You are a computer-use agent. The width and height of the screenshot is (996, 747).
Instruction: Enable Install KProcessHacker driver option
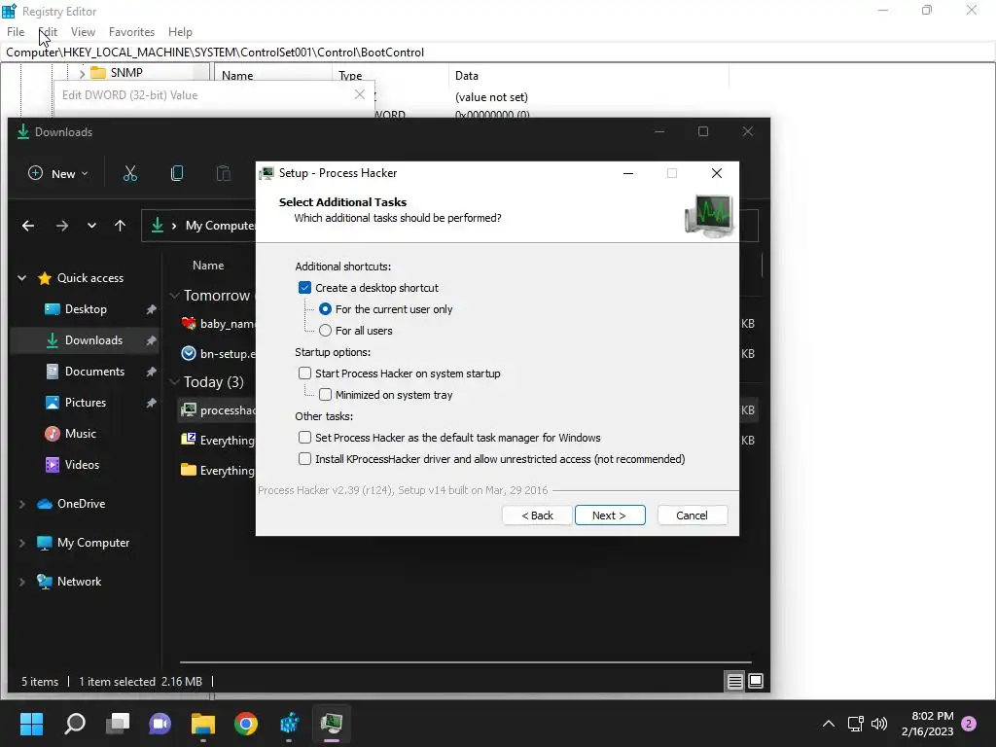pos(304,459)
